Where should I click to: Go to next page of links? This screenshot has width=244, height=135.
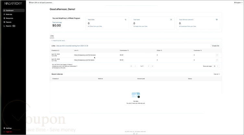[149, 66]
